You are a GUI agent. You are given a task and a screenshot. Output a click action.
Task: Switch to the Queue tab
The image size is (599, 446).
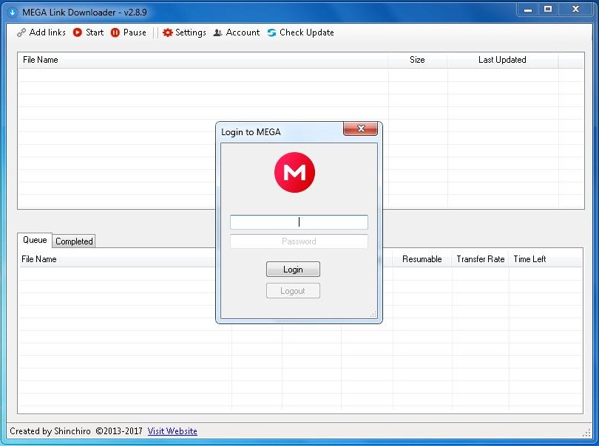35,240
